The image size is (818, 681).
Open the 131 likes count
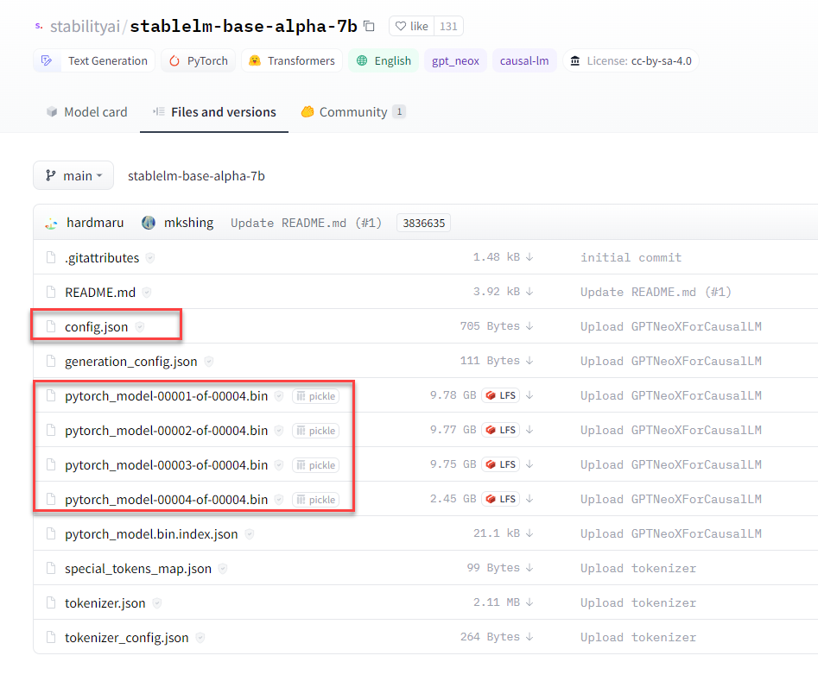coord(448,26)
